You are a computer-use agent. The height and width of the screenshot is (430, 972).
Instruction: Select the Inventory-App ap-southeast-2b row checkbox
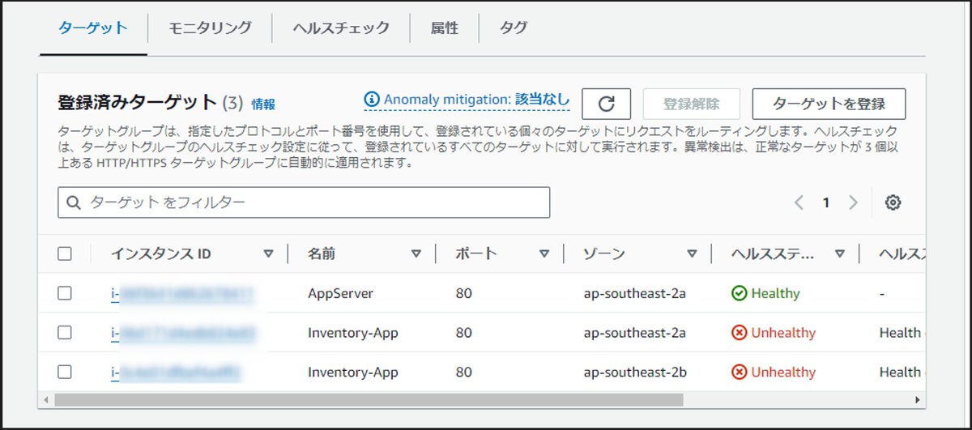tap(65, 372)
